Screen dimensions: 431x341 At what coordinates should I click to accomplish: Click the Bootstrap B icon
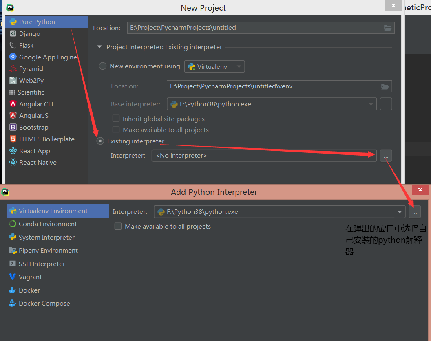point(13,127)
